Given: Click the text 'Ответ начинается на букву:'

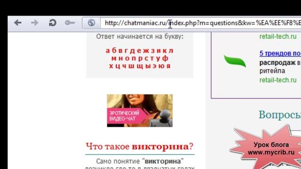Looking at the screenshot, I should click(140, 37).
